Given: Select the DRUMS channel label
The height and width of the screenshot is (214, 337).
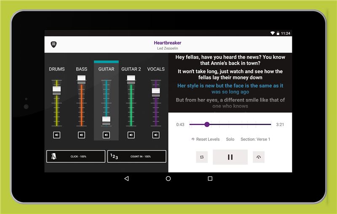Looking at the screenshot, I should [57, 69].
